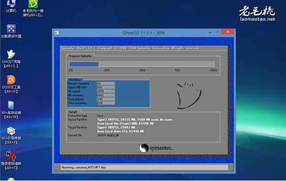Click the Ghost32 11.5.1 title bar
This screenshot has width=286, height=181.
[143, 33]
